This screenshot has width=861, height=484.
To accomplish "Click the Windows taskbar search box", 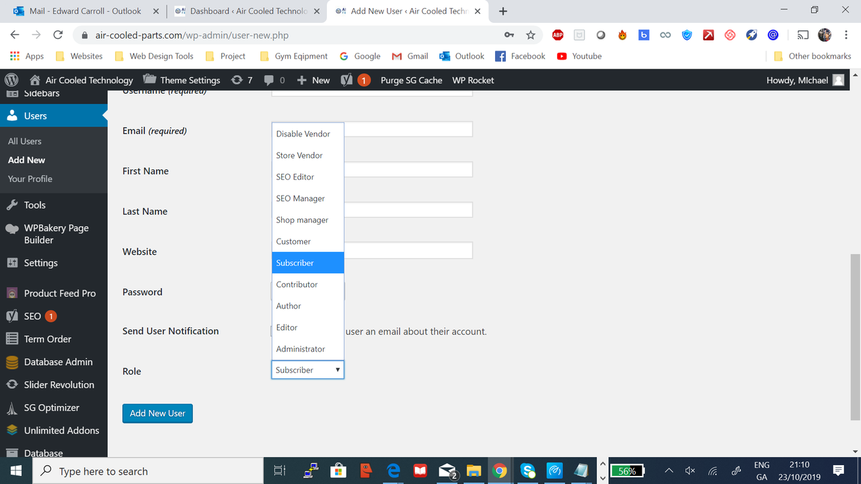I will pyautogui.click(x=148, y=471).
